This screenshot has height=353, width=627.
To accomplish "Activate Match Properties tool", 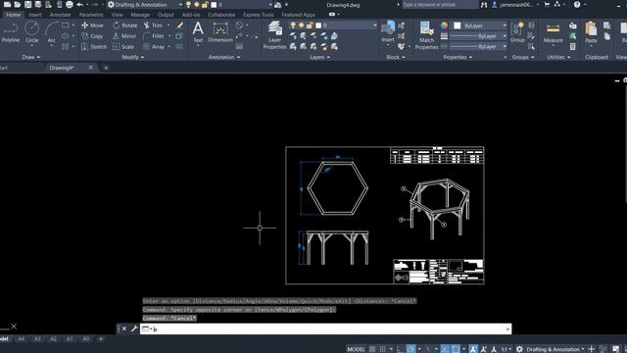I will click(x=427, y=35).
